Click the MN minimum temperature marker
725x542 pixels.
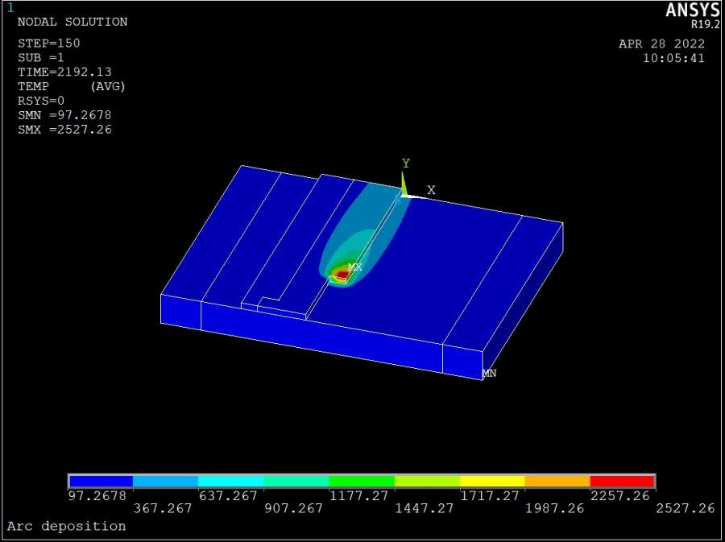point(489,374)
